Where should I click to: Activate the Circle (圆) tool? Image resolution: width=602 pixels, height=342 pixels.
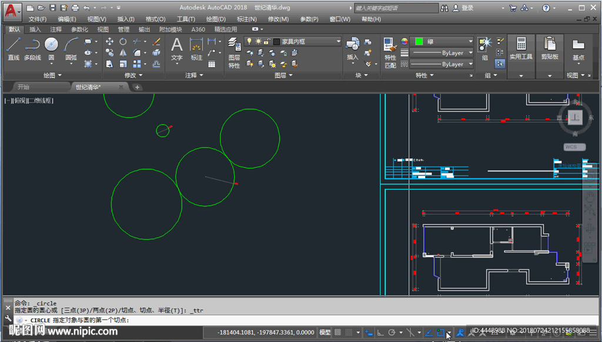click(51, 49)
